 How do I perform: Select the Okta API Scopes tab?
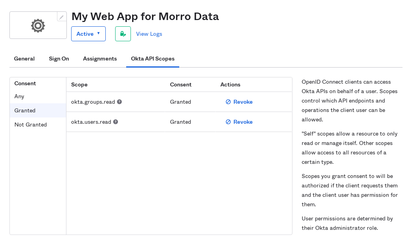coord(153,59)
